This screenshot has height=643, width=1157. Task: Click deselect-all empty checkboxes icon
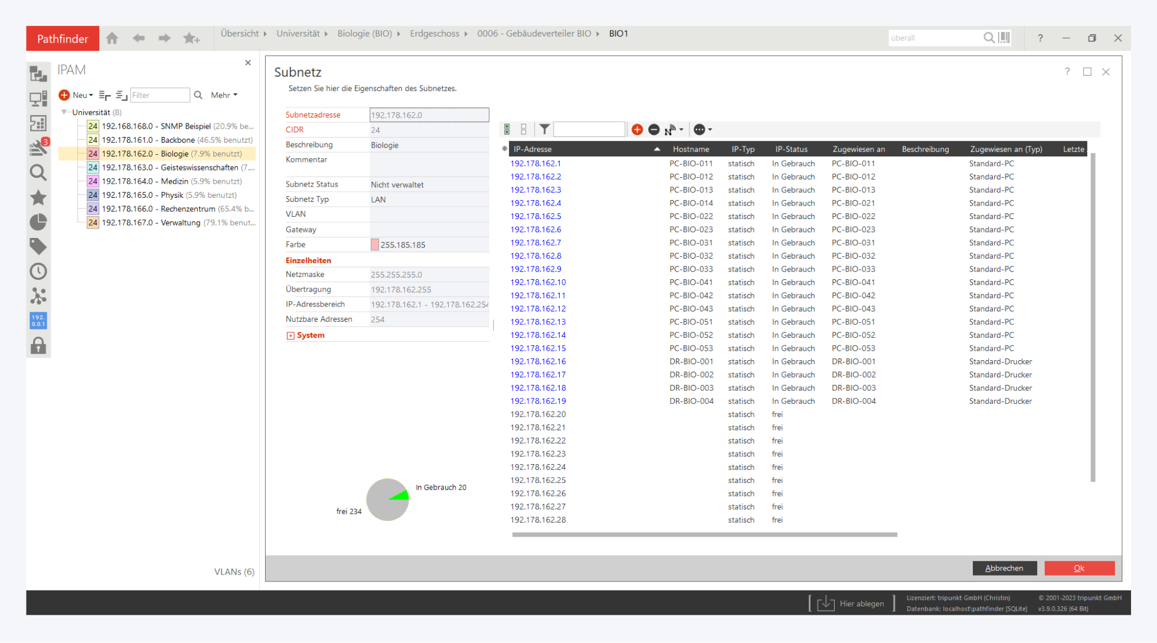pos(524,129)
